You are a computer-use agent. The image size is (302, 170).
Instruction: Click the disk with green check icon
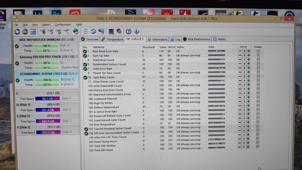pos(58,31)
